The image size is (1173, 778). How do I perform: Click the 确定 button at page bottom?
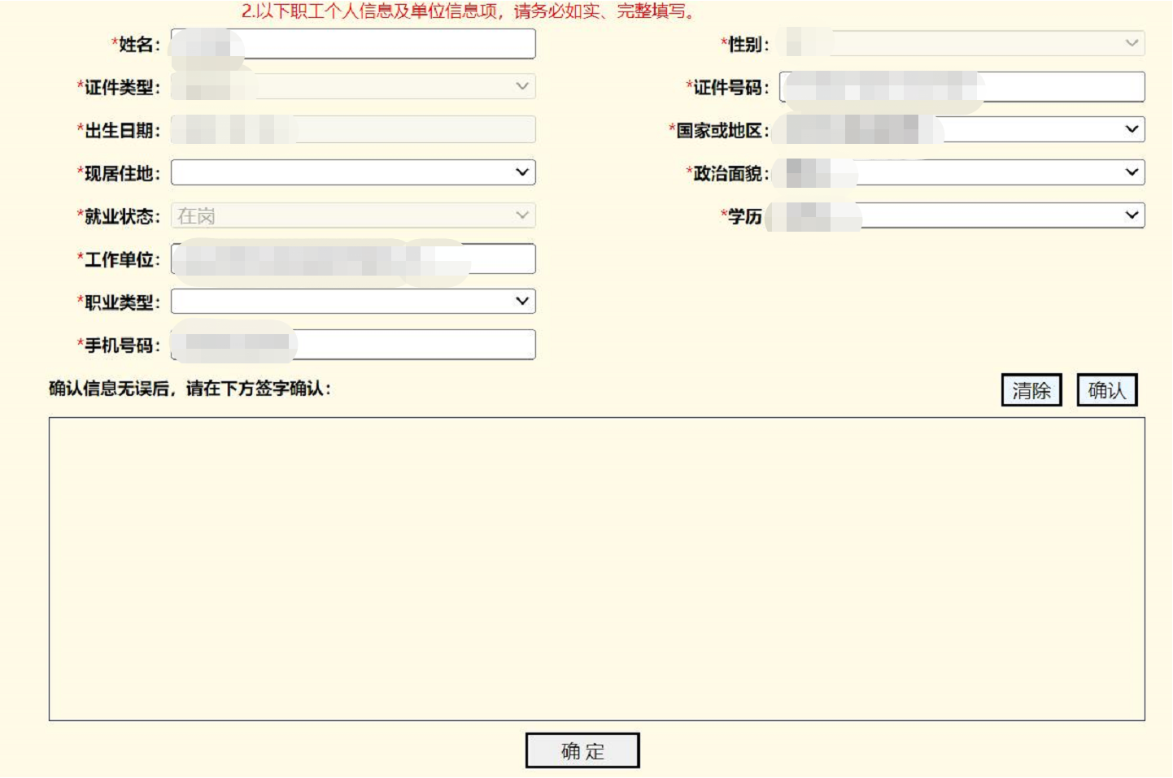tap(584, 749)
